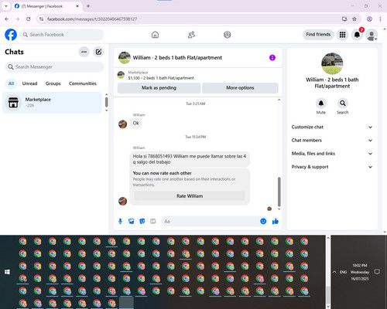387x309 pixels.
Task: Click the Ok message bubble
Action: (135, 123)
